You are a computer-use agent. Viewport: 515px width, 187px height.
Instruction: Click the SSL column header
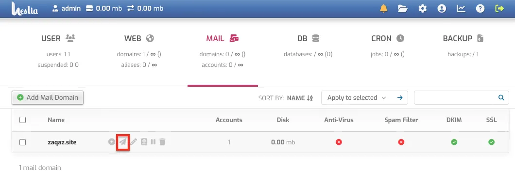[x=491, y=120]
